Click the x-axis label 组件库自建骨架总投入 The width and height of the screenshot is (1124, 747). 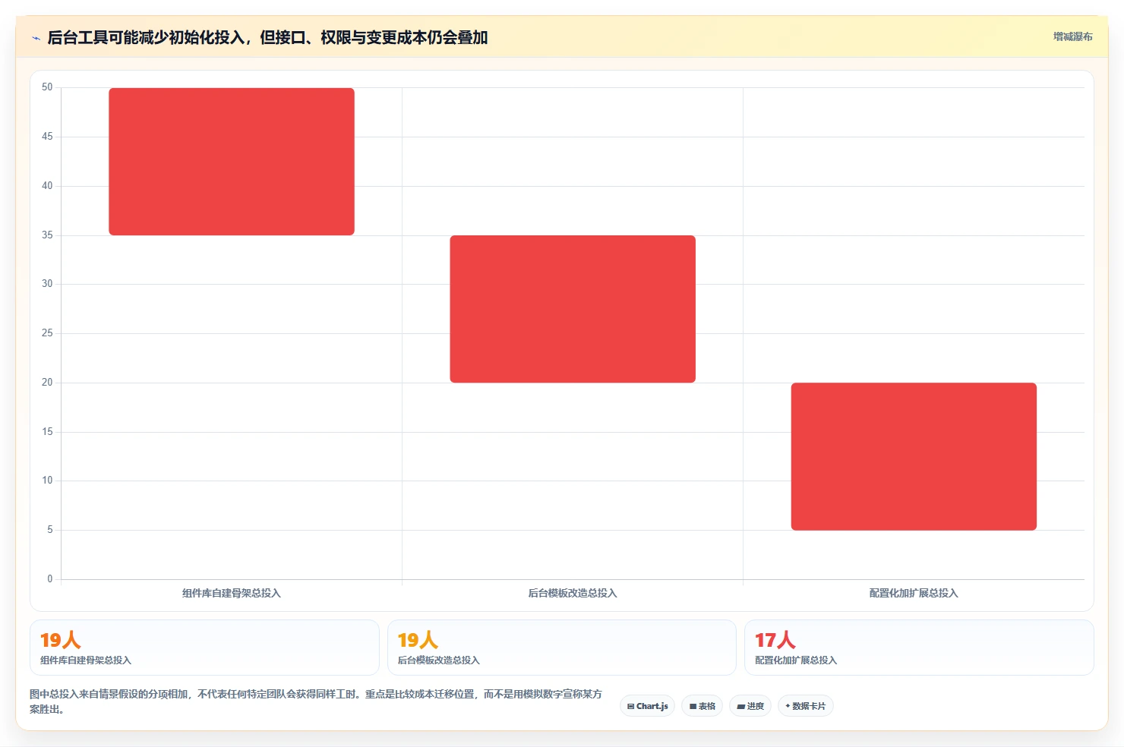pyautogui.click(x=232, y=593)
